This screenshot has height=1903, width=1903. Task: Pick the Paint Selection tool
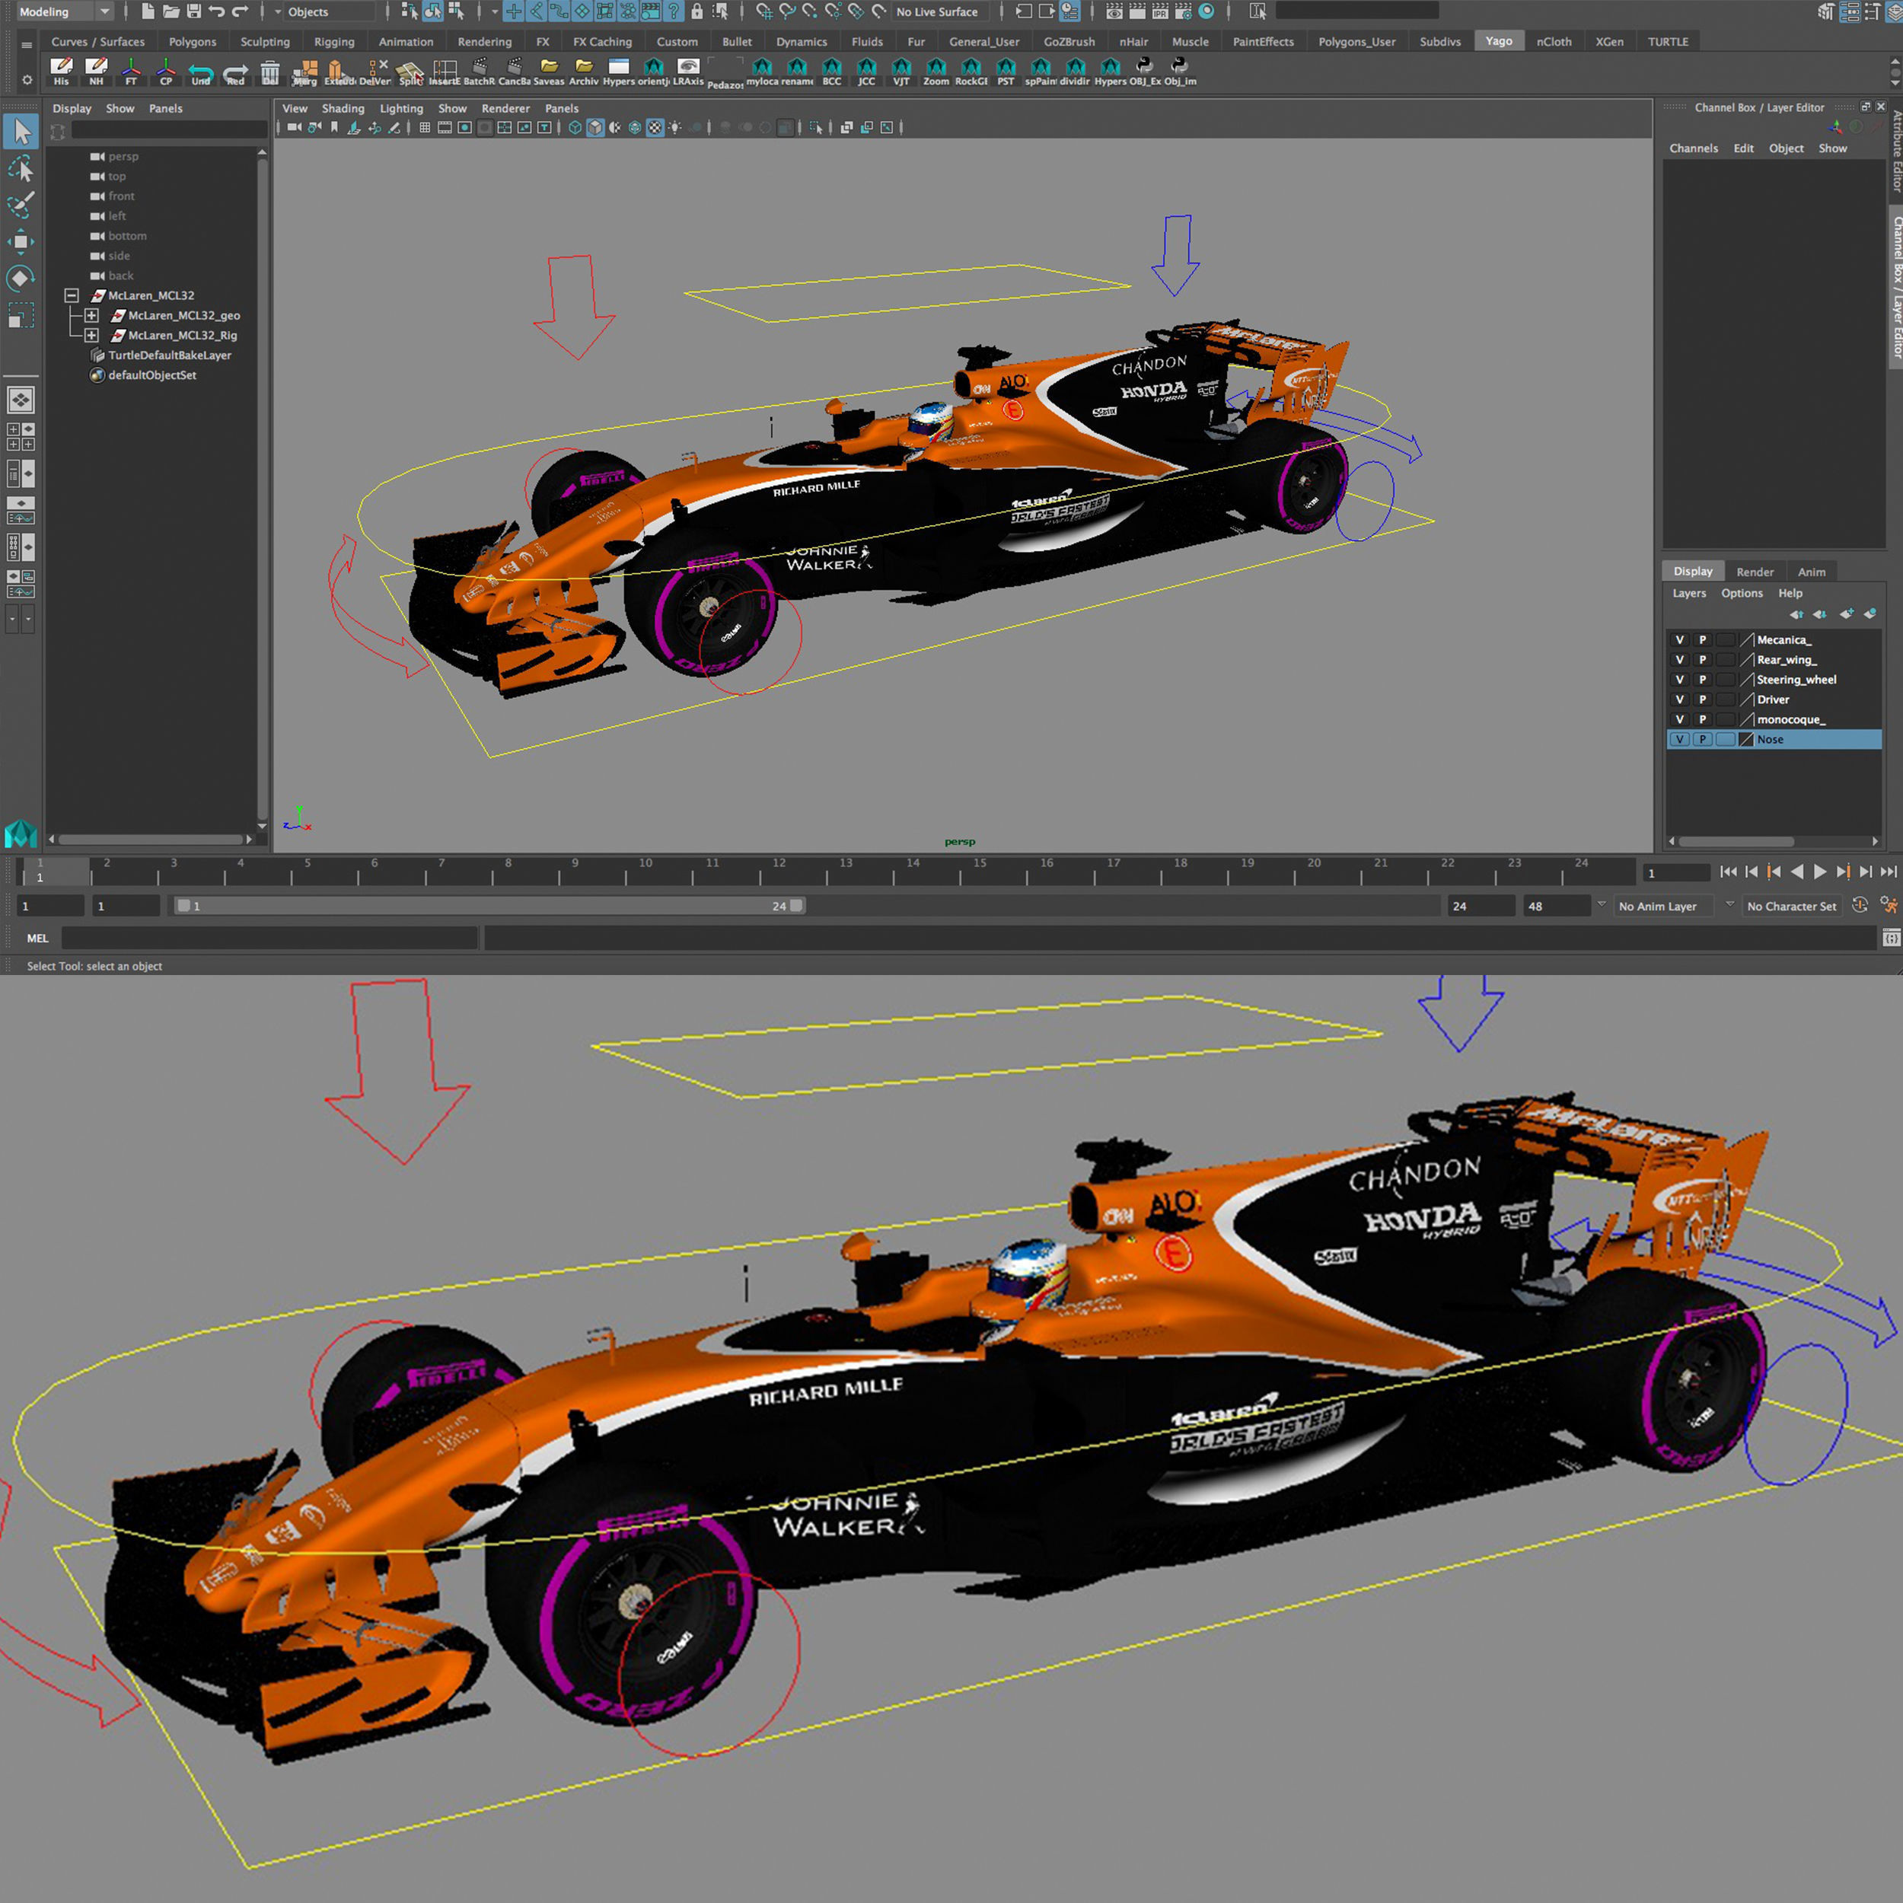point(21,205)
